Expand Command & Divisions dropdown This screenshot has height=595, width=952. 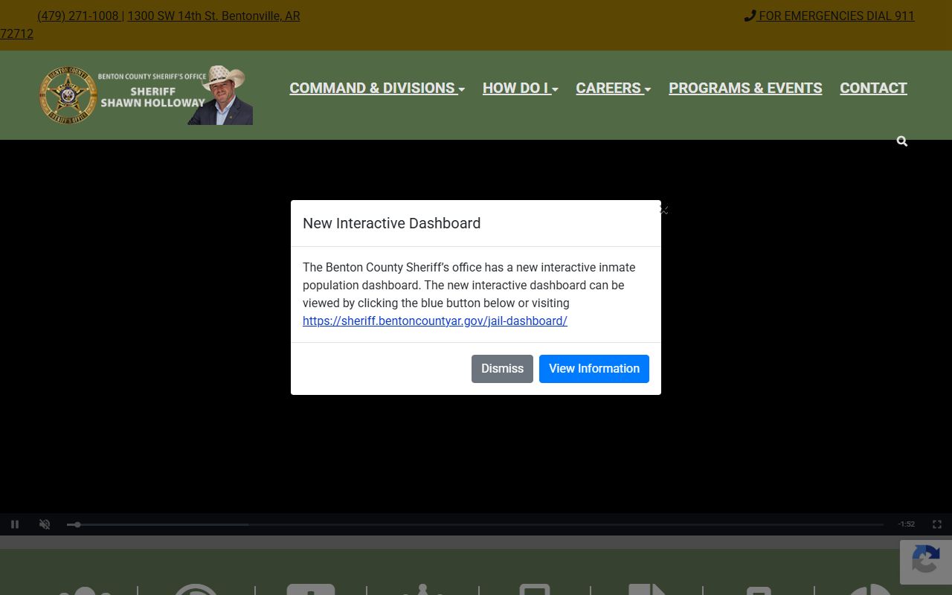pos(376,88)
